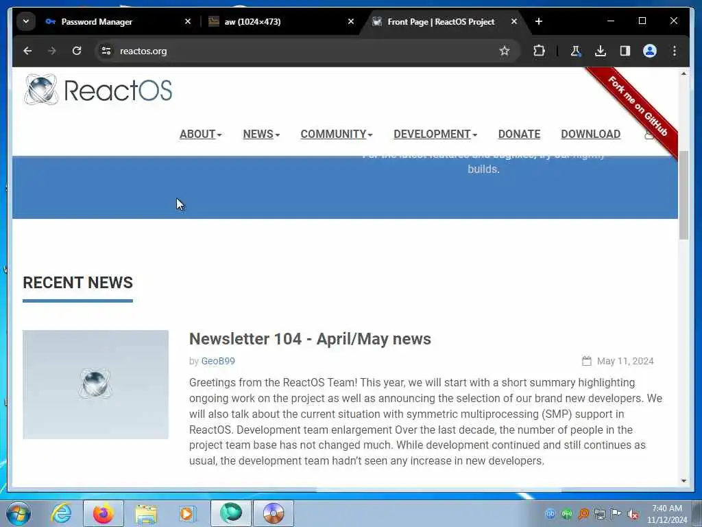
Task: Toggle the browser side panel
Action: coord(625,51)
